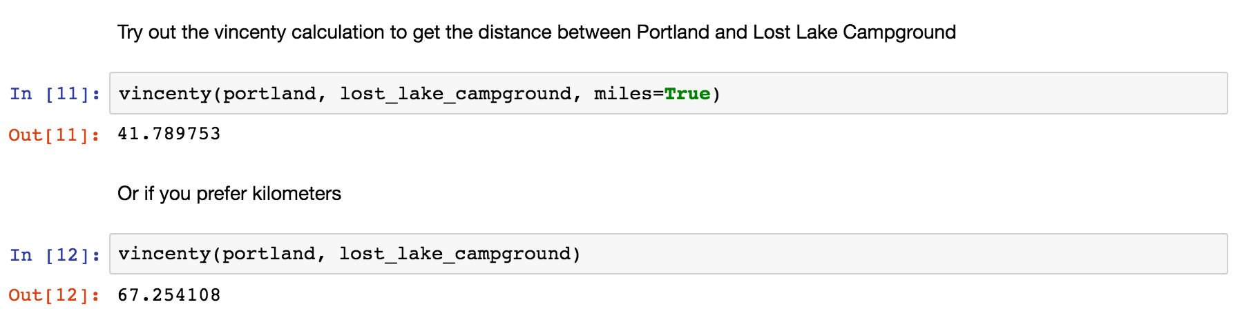
Task: Click the 'Or if you prefer kilometers' text
Action: (229, 194)
